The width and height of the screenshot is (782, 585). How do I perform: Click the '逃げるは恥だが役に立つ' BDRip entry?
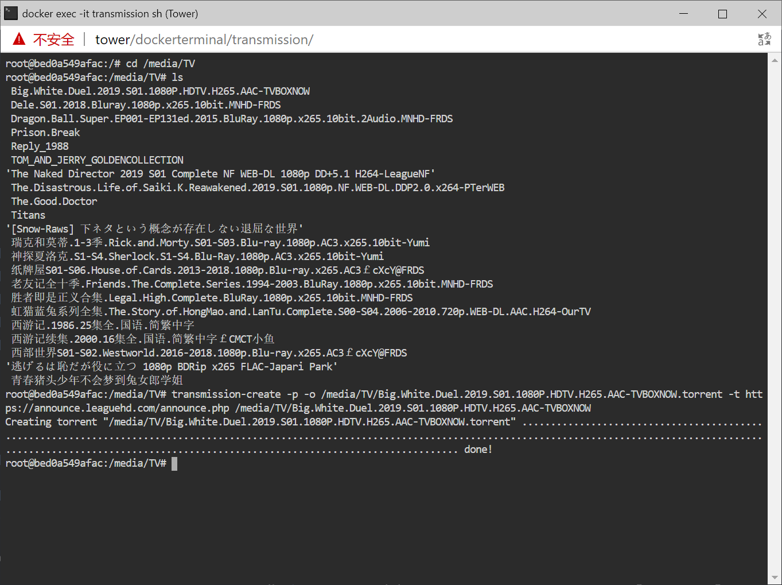[x=172, y=367]
